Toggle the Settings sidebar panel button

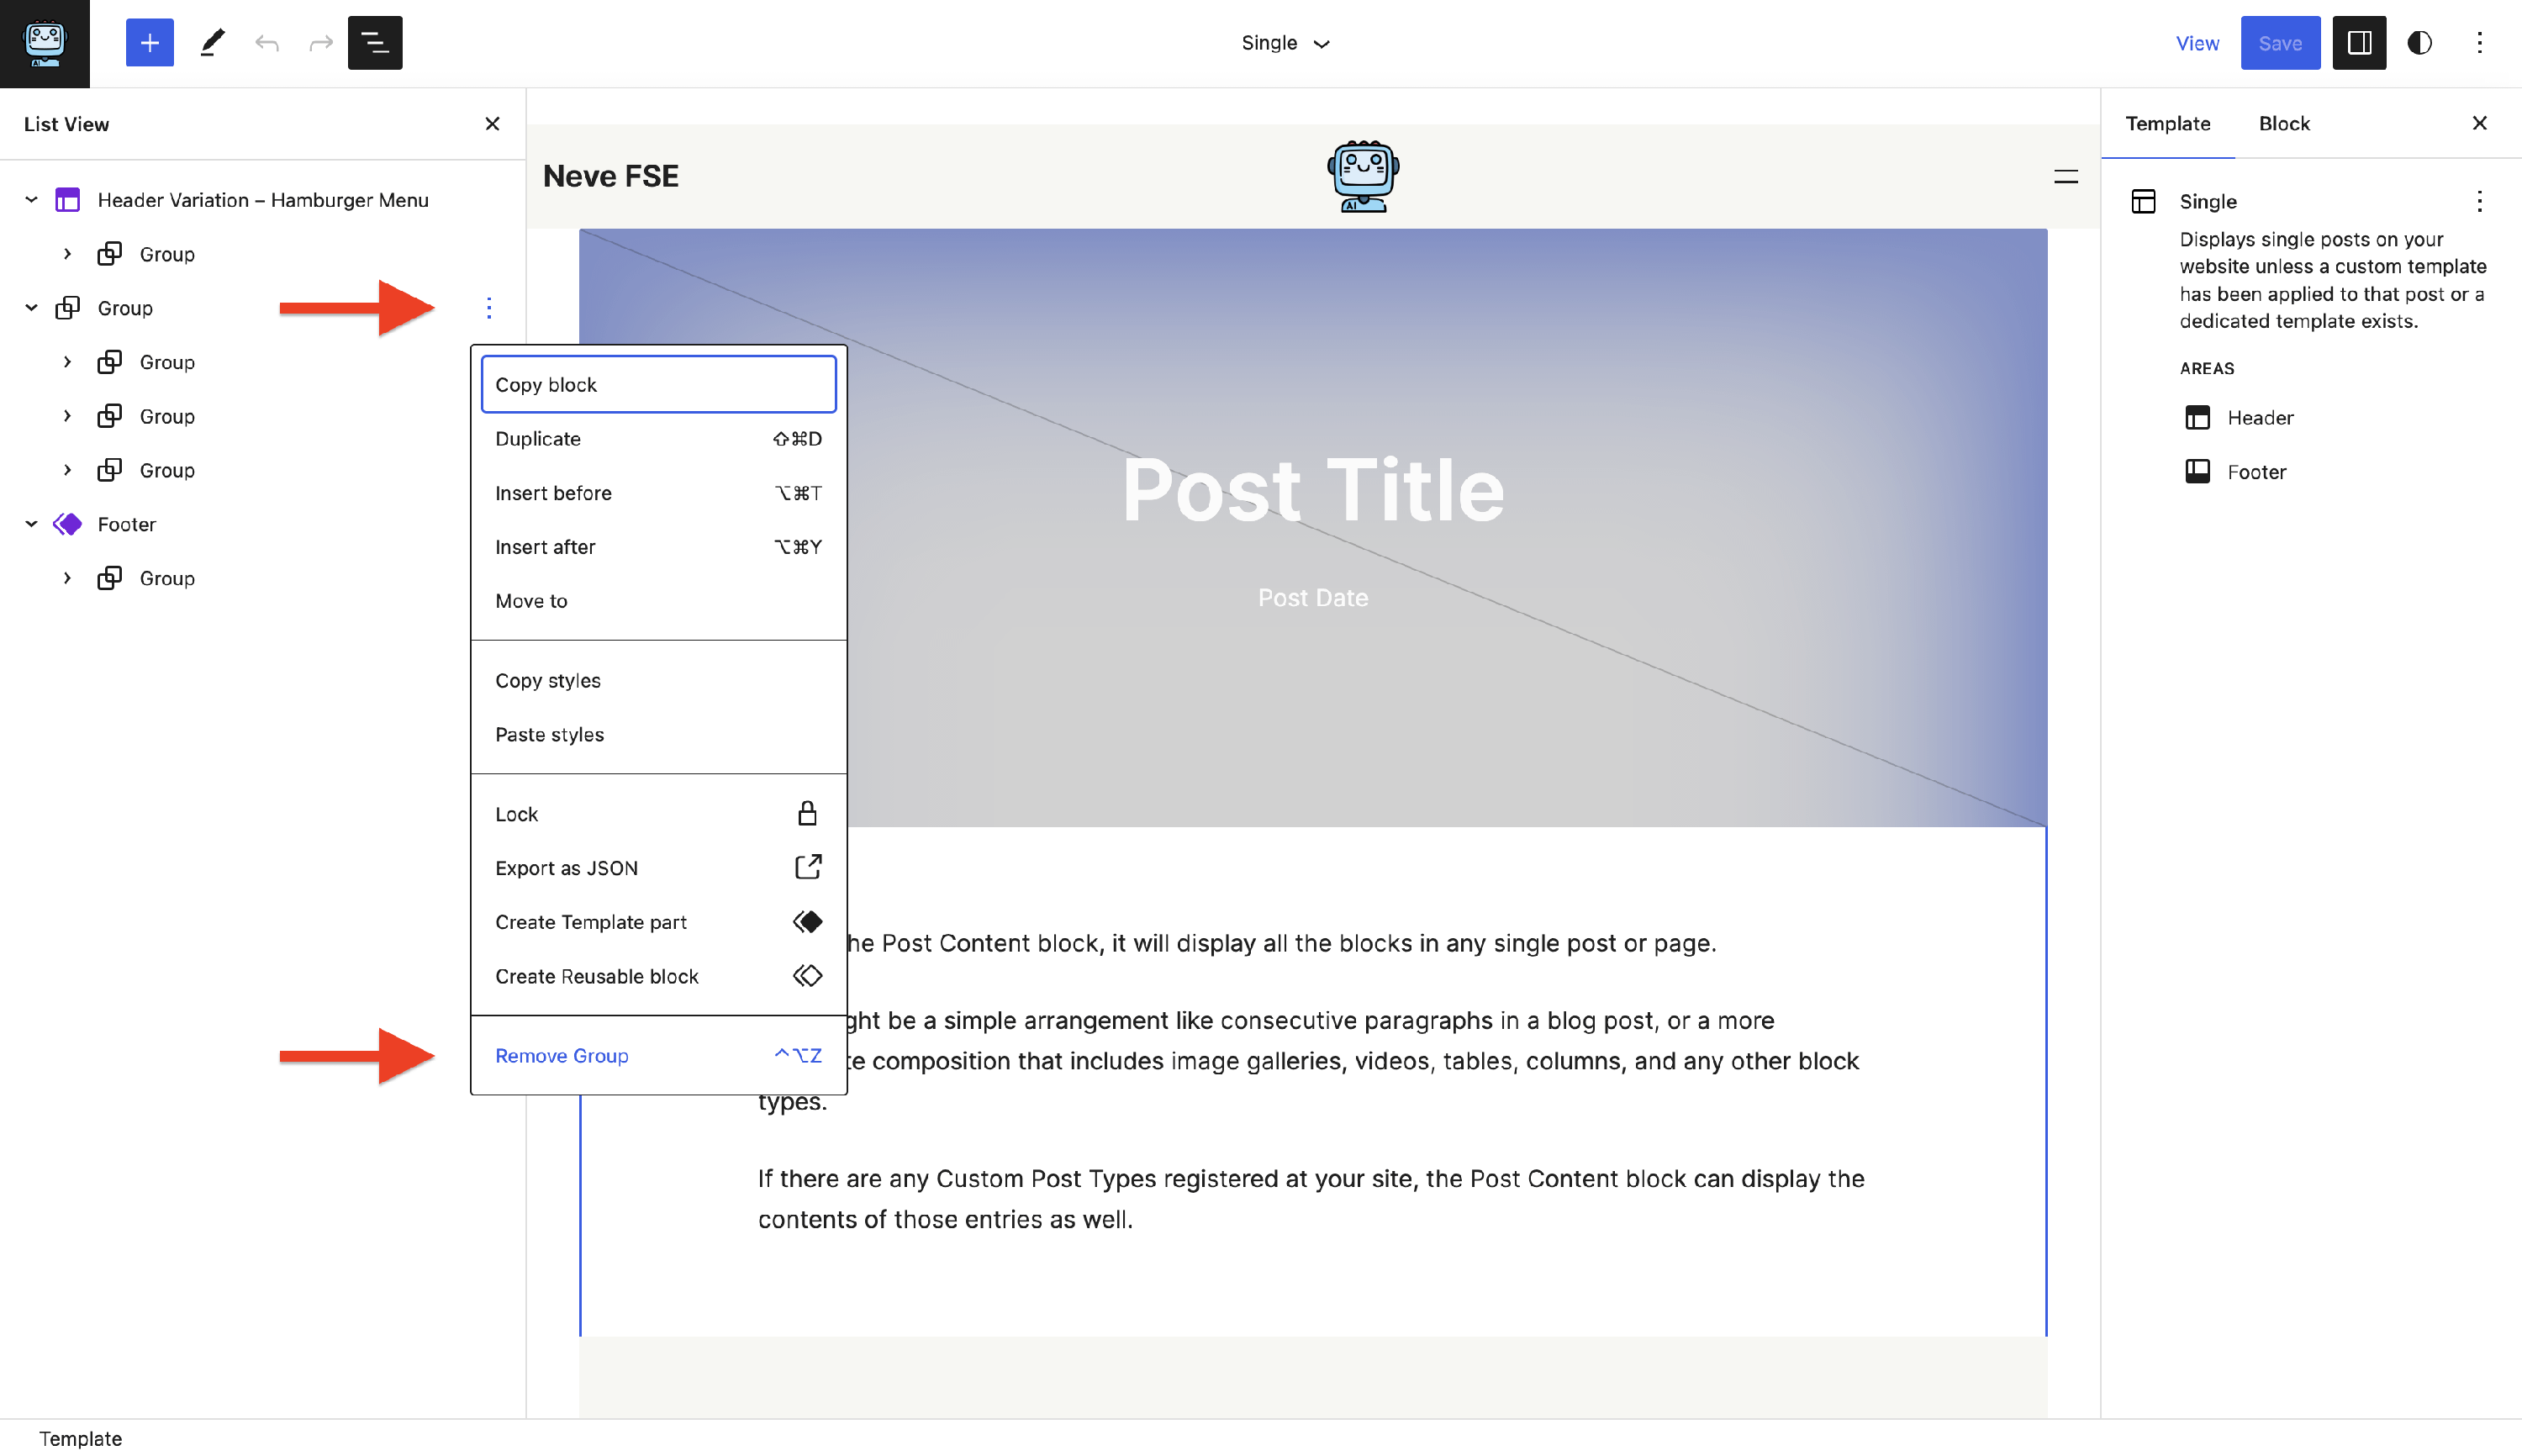pos(2359,43)
